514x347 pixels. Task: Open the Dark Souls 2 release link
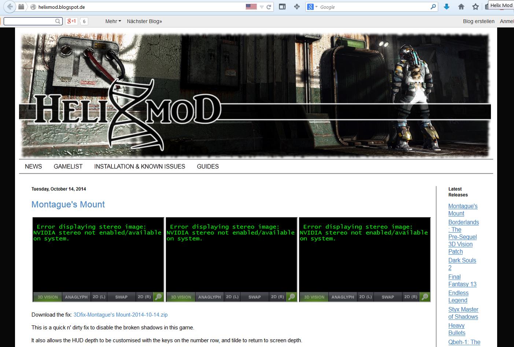pyautogui.click(x=462, y=264)
